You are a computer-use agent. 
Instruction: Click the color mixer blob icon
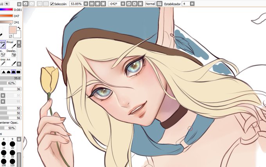click(x=7, y=4)
